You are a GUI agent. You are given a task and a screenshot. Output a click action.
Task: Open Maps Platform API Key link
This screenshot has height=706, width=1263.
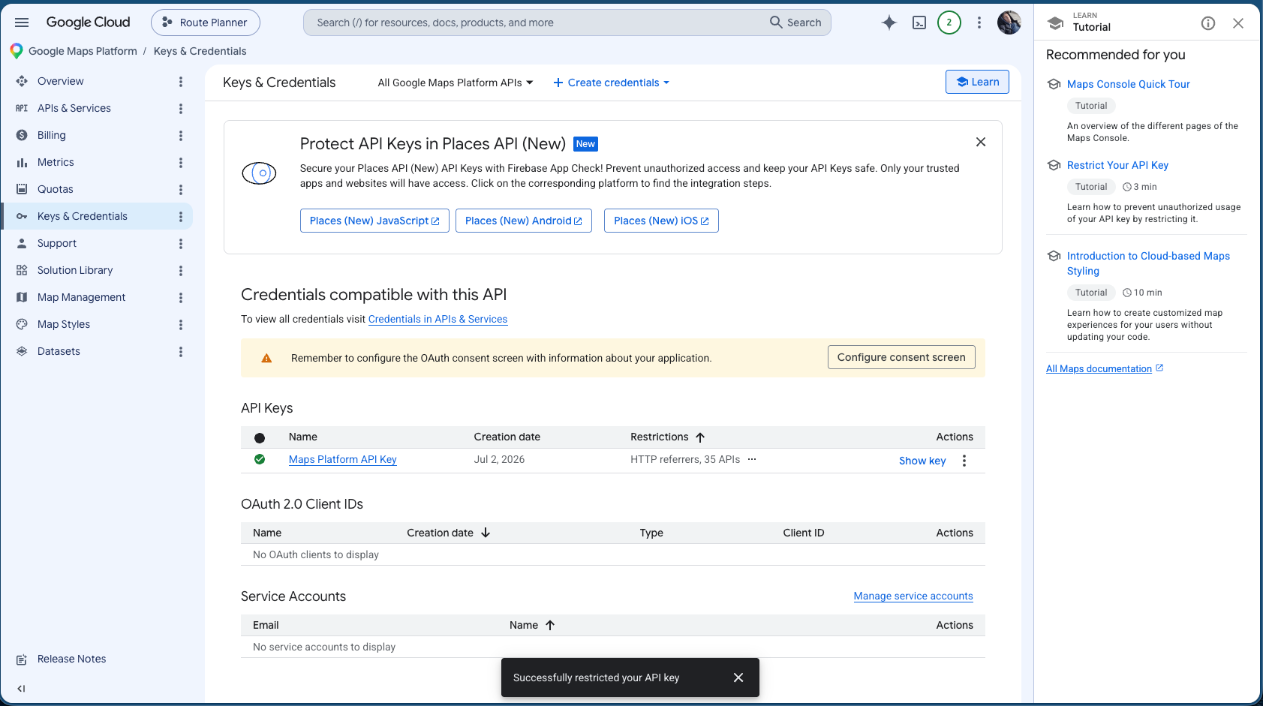click(x=342, y=459)
